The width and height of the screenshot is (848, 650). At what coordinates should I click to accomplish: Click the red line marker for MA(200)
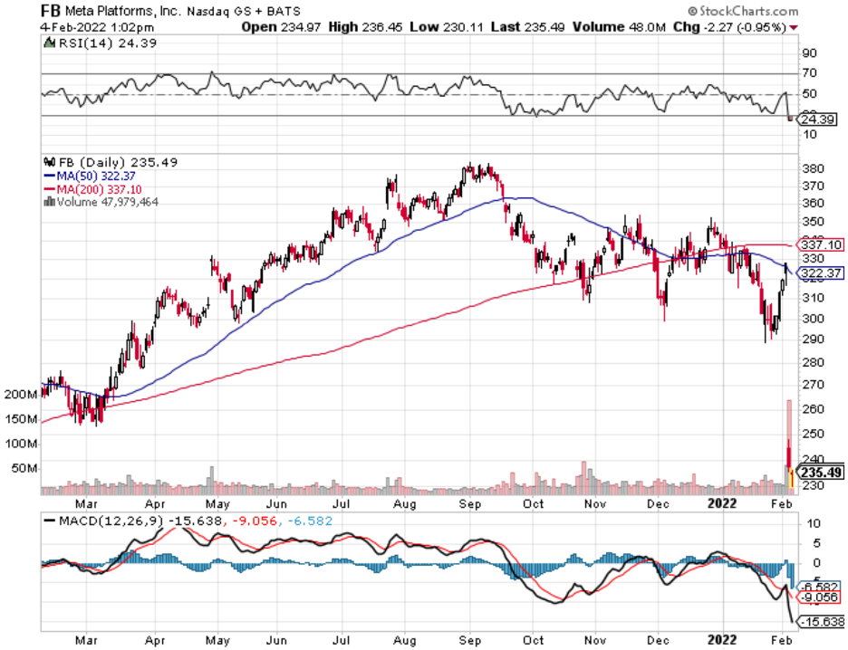(x=49, y=189)
